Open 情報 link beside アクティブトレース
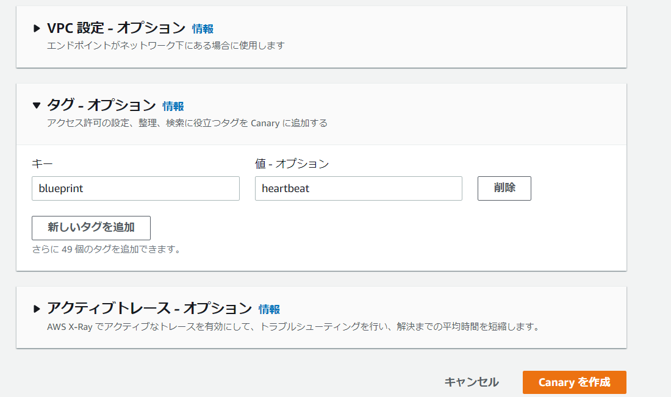This screenshot has height=397, width=671. click(x=269, y=309)
